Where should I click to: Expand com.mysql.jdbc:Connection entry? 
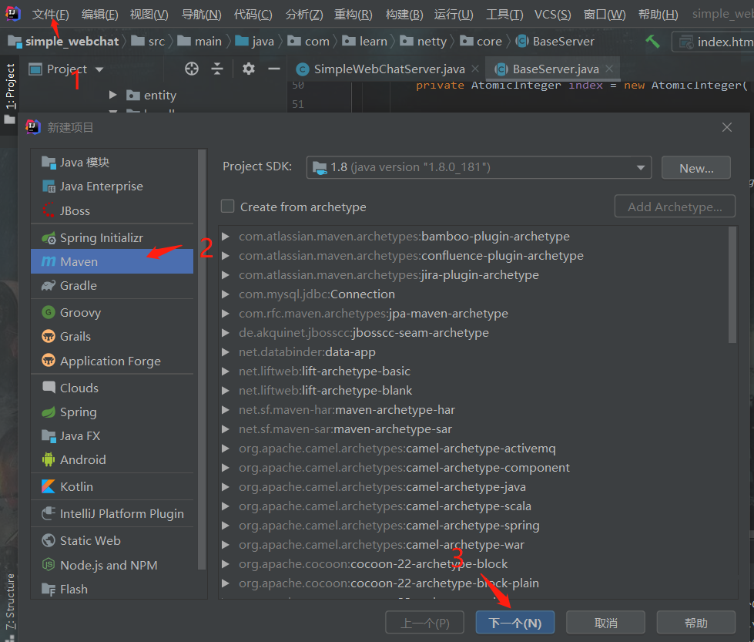225,294
